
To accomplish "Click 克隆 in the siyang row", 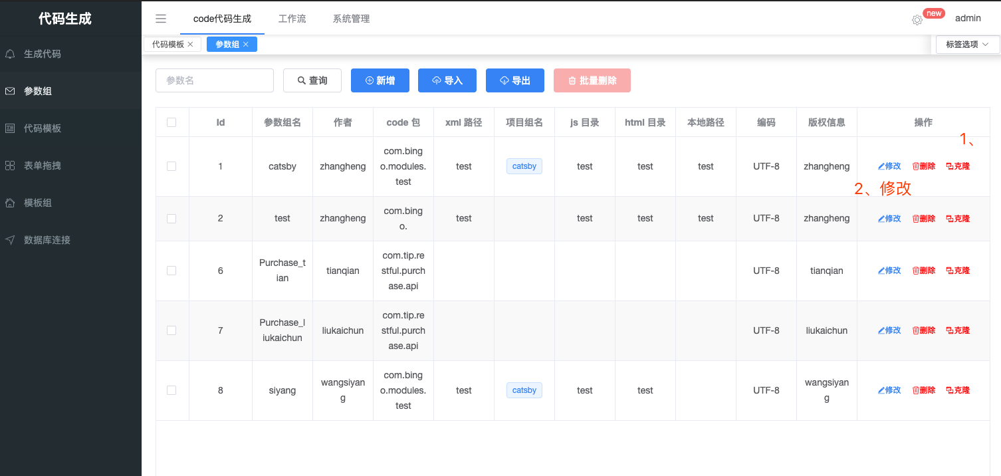I will point(958,390).
